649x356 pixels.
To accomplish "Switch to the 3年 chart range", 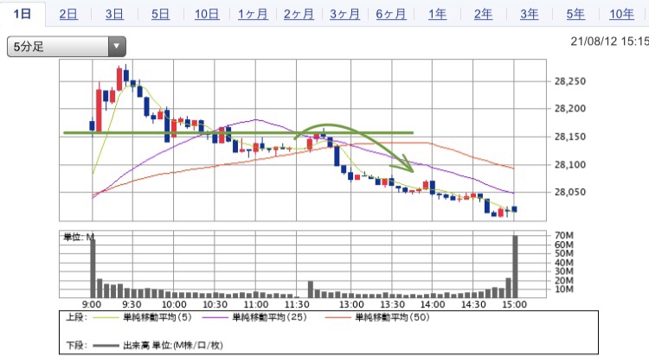I will (x=529, y=15).
